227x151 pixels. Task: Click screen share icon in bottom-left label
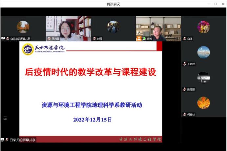pos(3,140)
